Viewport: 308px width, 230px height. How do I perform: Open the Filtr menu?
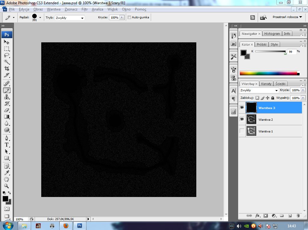85,9
